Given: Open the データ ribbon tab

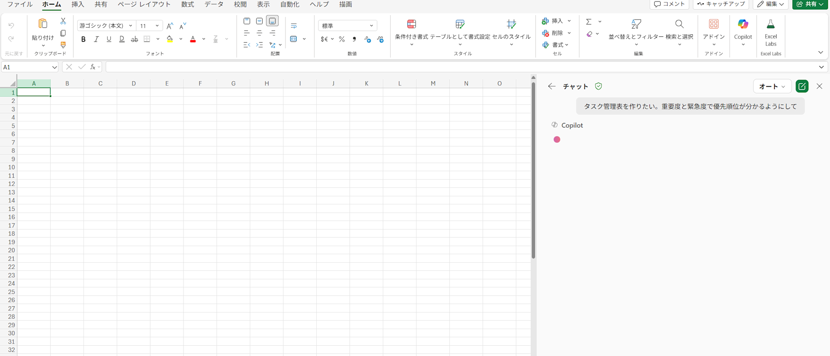Looking at the screenshot, I should coord(214,4).
